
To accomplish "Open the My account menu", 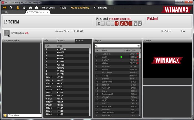I will point(48,8).
